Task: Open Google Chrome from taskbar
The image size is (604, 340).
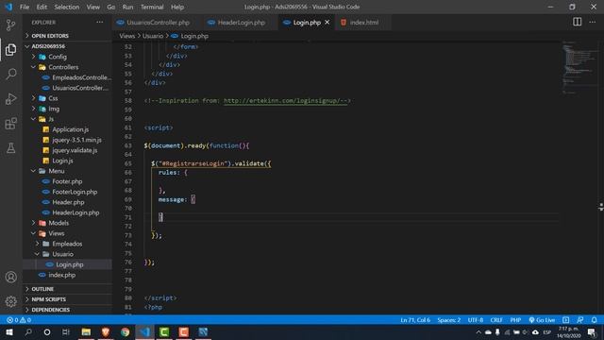Action: 126,331
